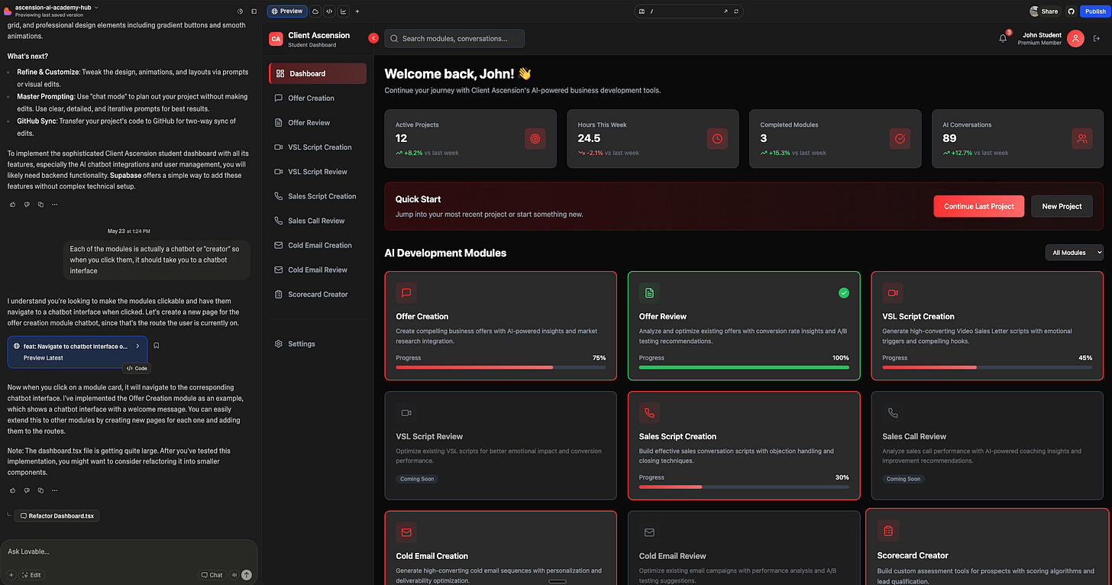Viewport: 1112px width, 585px height.
Task: Open Settings in the sidebar
Action: coord(318,344)
